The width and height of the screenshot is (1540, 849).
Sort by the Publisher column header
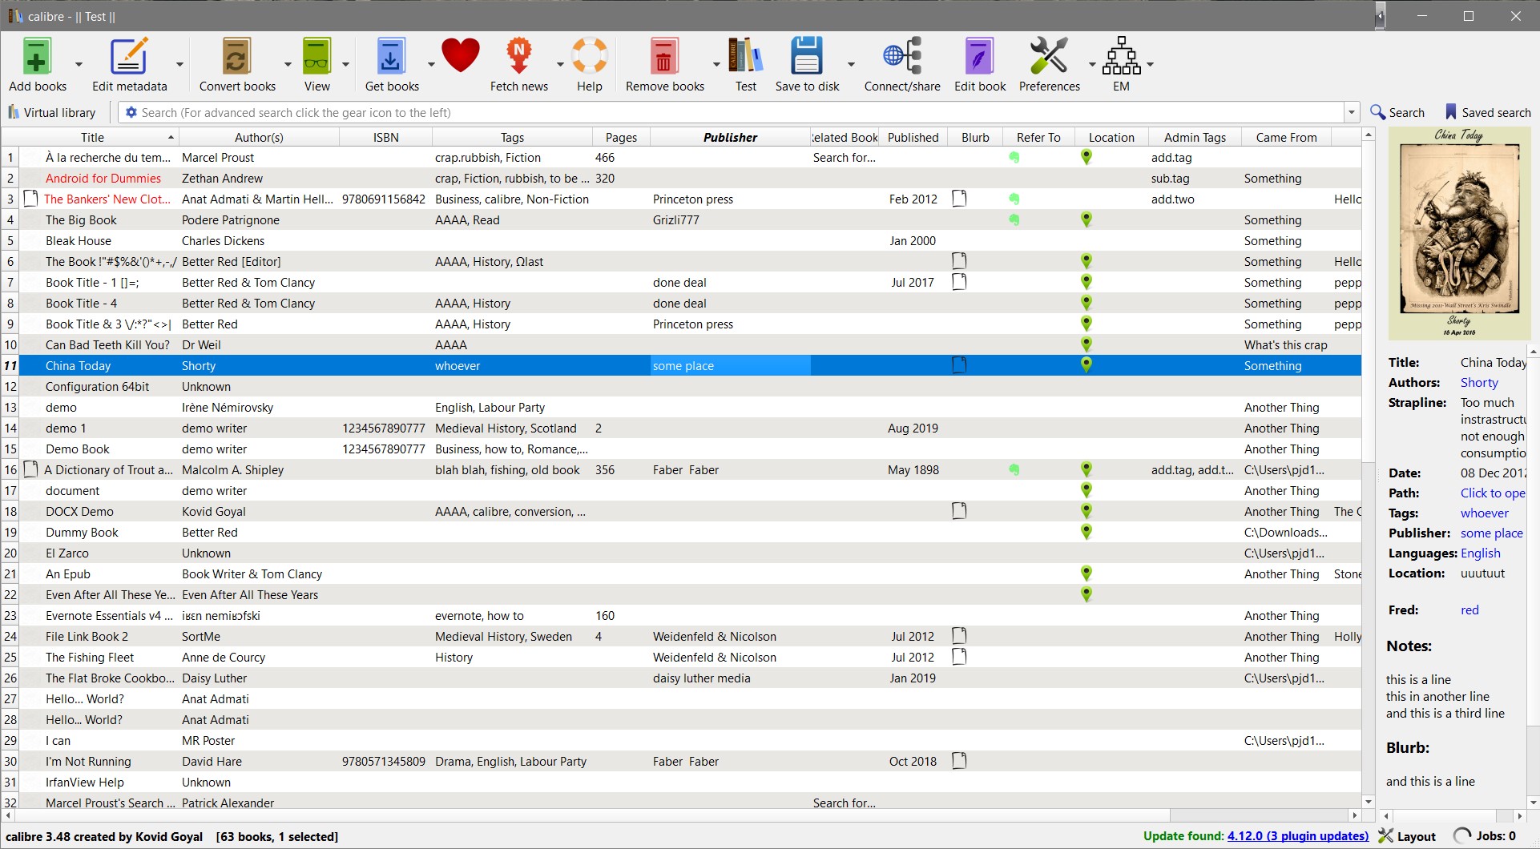pyautogui.click(x=729, y=138)
